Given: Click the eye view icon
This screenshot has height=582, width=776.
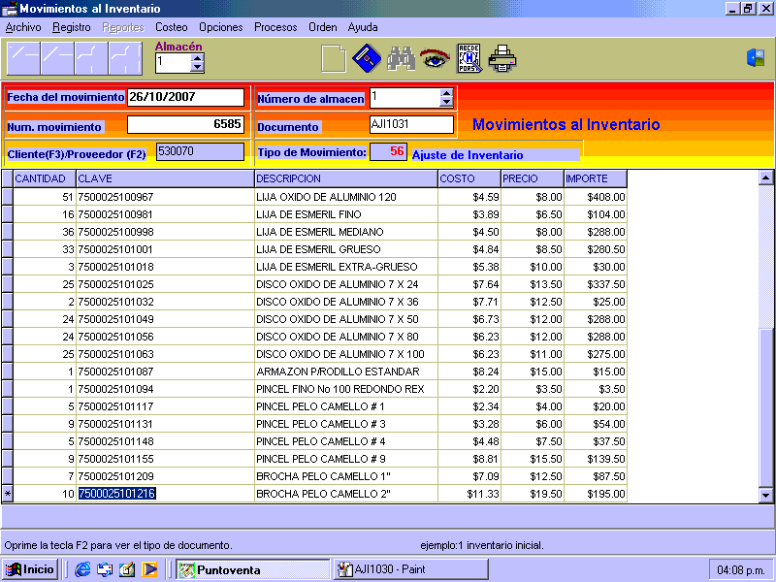Looking at the screenshot, I should tap(435, 59).
